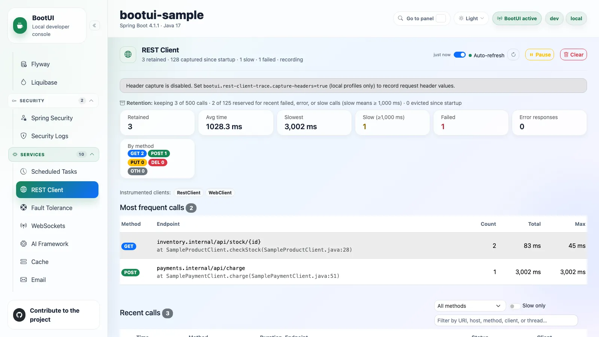Click the BootUI active status pill

[x=517, y=18]
